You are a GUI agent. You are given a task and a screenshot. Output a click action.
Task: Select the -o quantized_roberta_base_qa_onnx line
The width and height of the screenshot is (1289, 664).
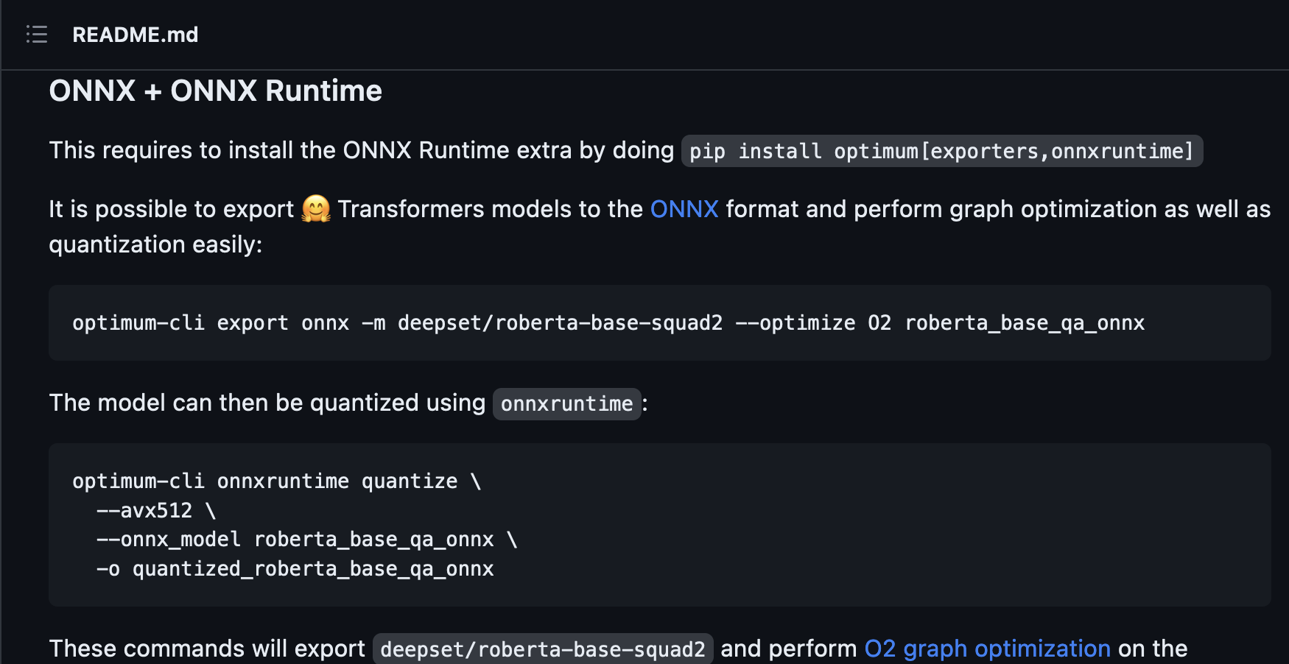point(295,568)
